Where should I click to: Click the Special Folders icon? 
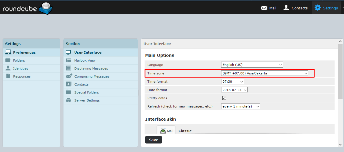(x=69, y=92)
